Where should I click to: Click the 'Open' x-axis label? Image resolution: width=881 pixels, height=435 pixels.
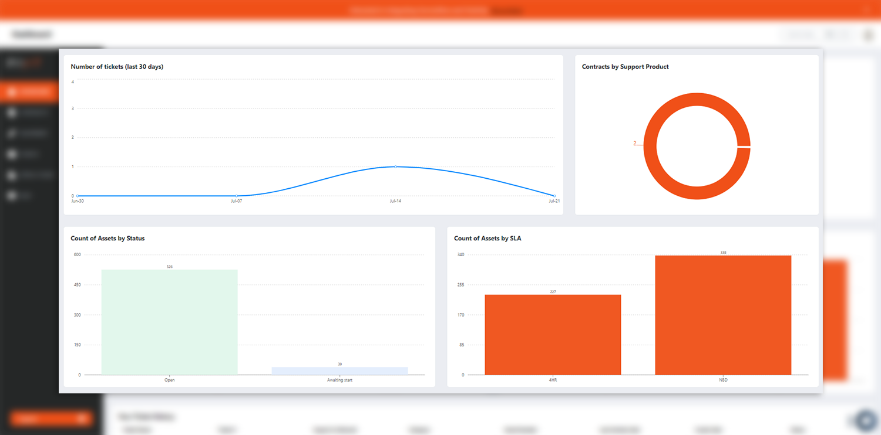click(x=170, y=380)
